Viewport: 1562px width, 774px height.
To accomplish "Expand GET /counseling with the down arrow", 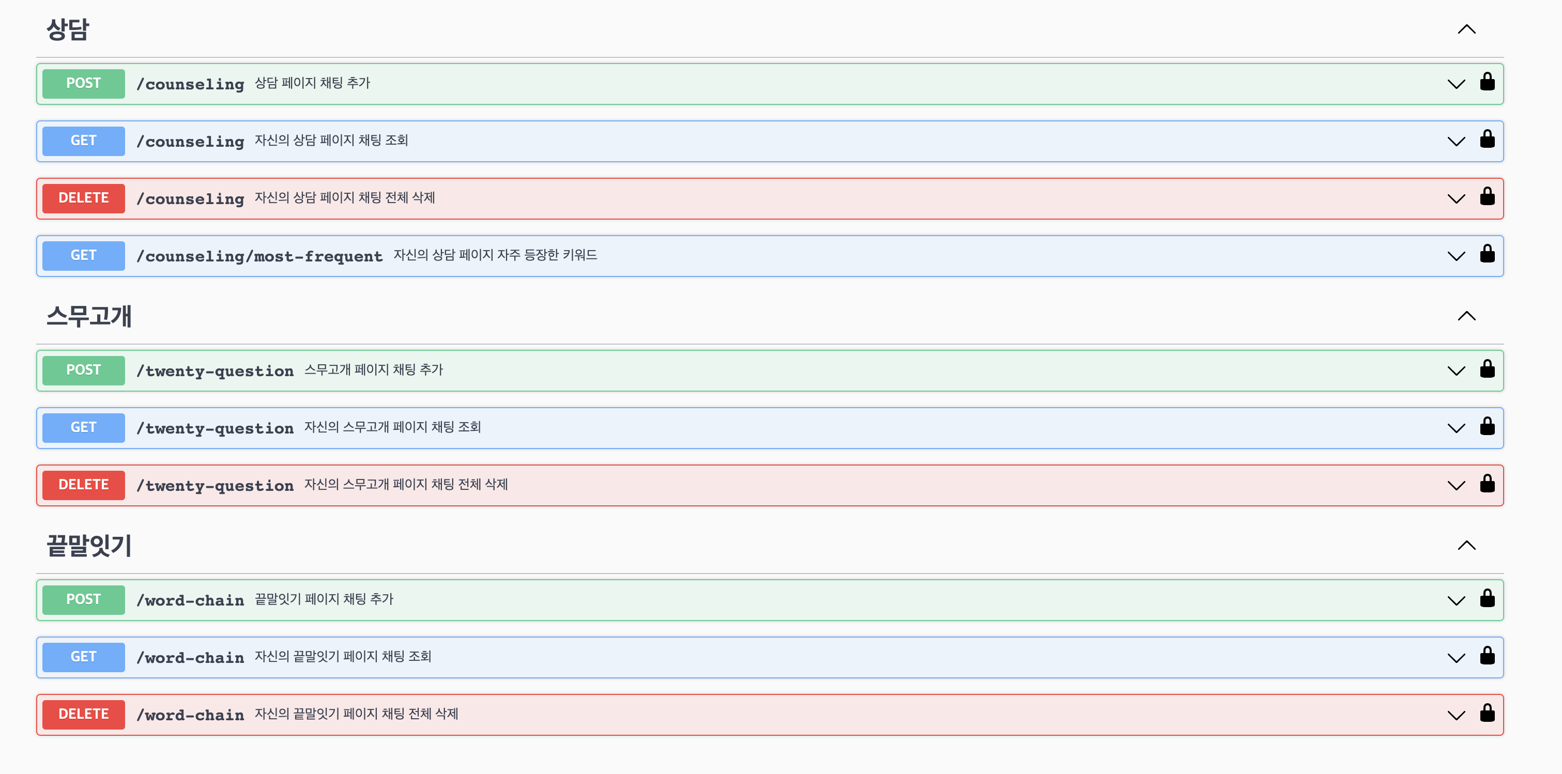I will tap(1456, 142).
